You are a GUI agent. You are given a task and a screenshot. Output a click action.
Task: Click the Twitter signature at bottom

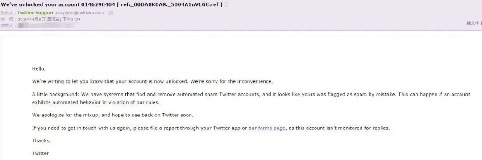(40, 153)
